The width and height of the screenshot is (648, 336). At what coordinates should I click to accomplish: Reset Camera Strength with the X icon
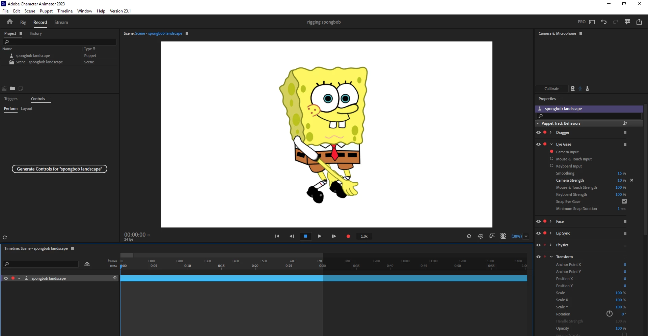(x=632, y=180)
